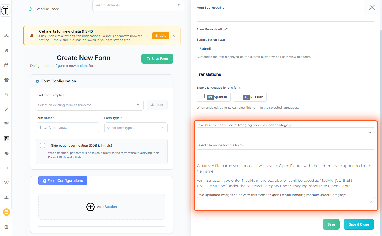Close the form settings side panel
The height and width of the screenshot is (236, 382).
coord(372,7)
